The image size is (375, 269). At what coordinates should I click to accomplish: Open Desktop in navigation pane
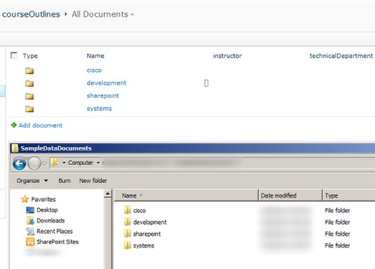coord(47,210)
